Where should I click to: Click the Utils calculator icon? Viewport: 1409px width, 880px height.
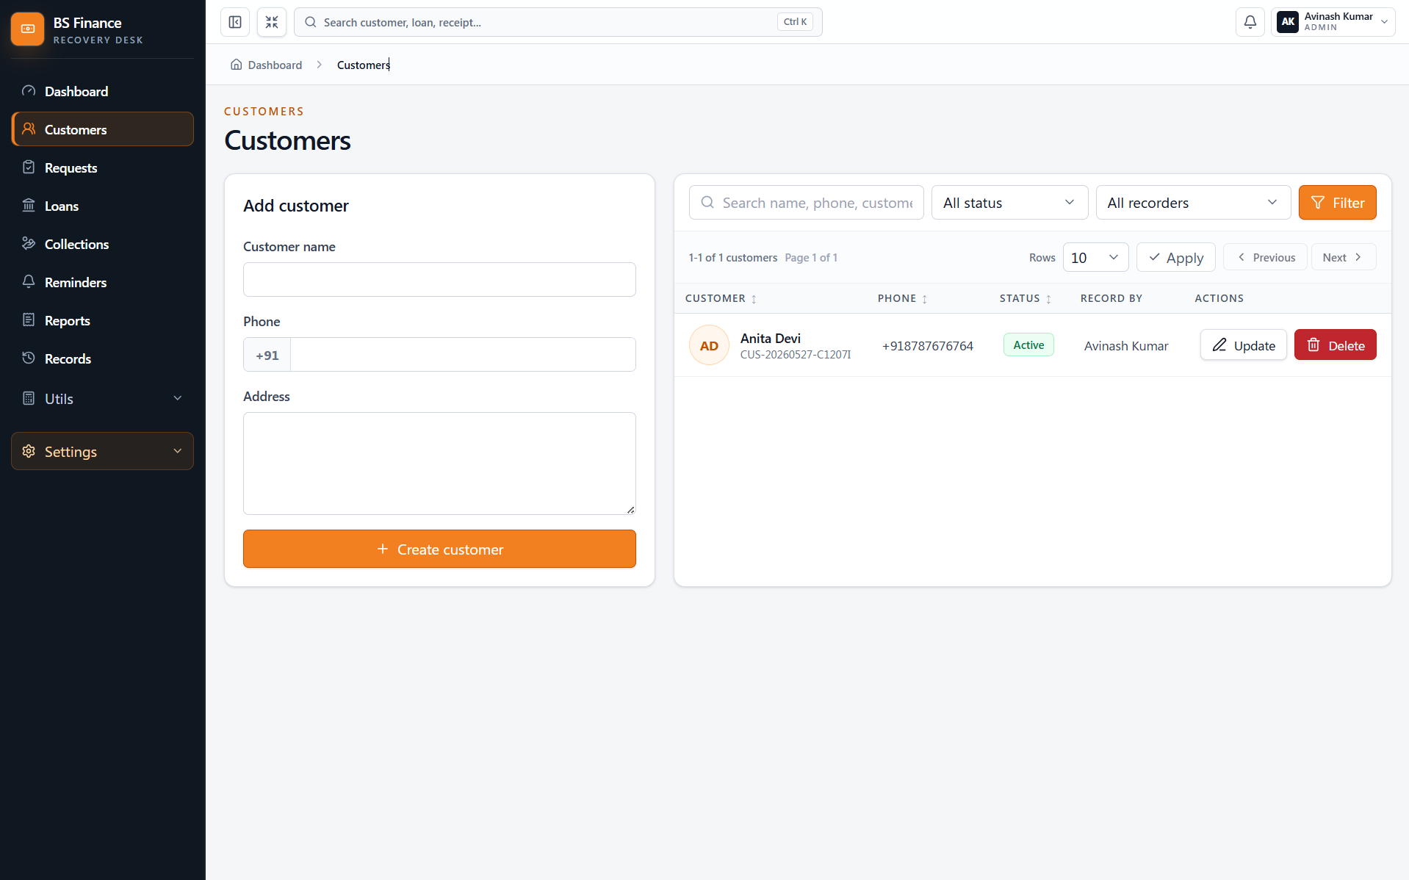click(x=29, y=398)
